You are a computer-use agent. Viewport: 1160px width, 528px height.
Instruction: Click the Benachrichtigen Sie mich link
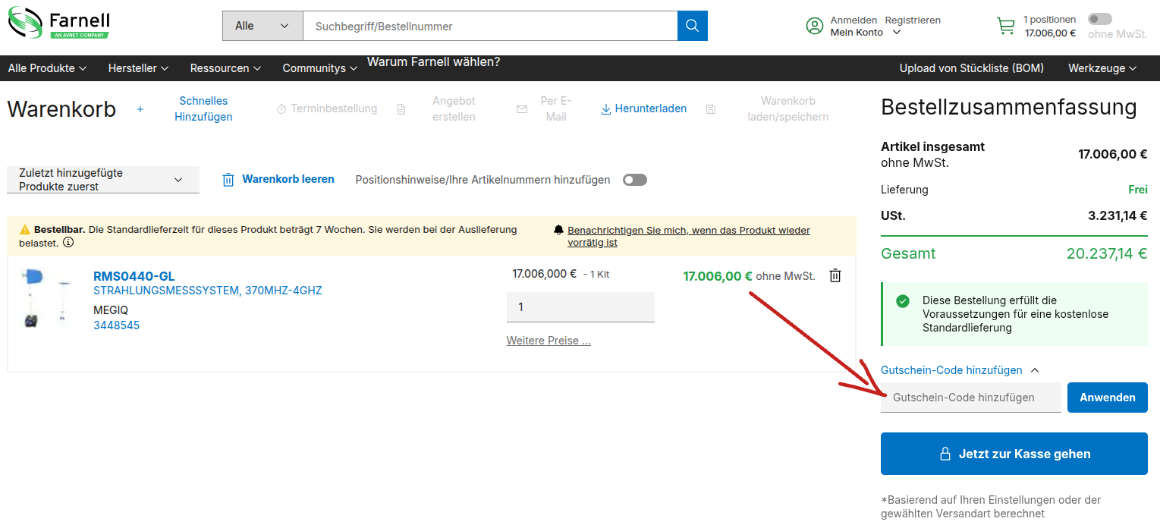tap(689, 236)
